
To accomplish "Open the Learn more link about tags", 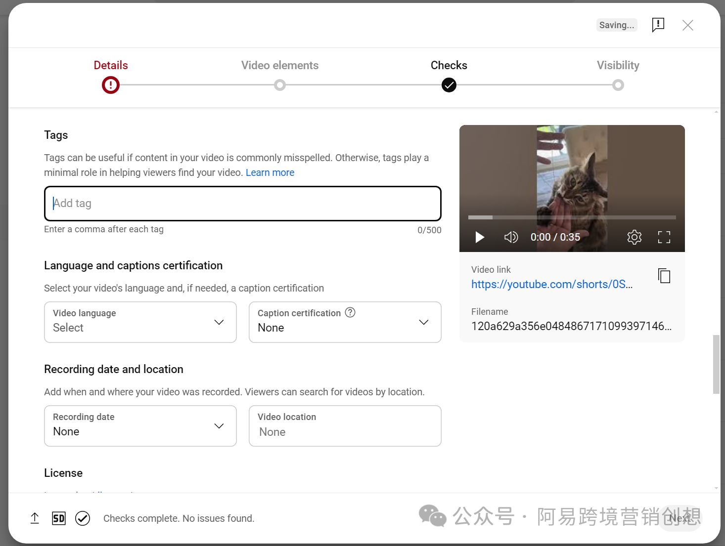I will 270,172.
